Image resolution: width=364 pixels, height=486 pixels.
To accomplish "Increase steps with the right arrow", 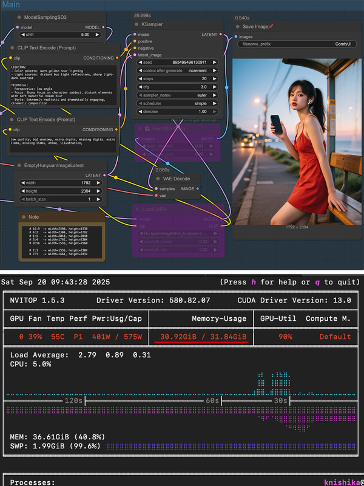I will click(215, 79).
